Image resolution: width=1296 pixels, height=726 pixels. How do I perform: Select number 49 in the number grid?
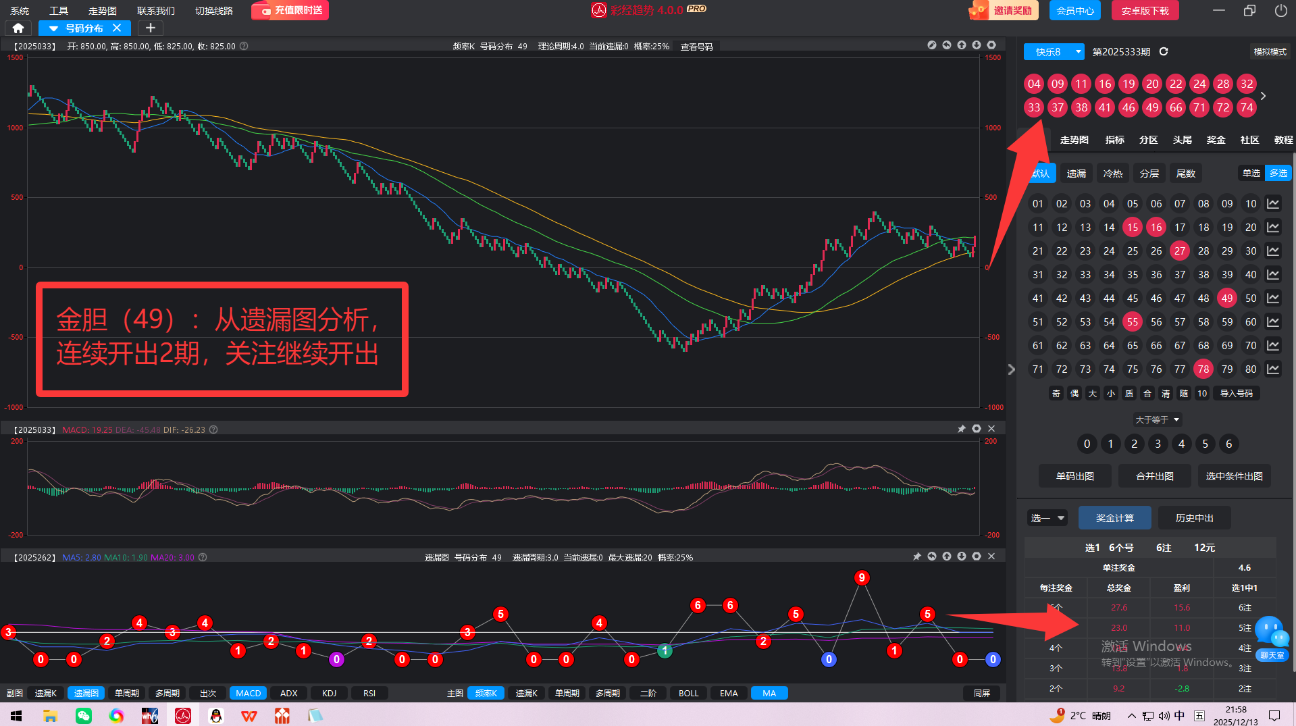tap(1226, 299)
